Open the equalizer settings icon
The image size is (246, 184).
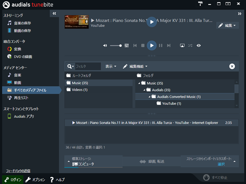(127, 45)
